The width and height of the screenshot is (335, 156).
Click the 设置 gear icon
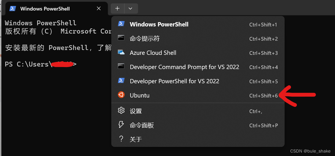(x=121, y=111)
